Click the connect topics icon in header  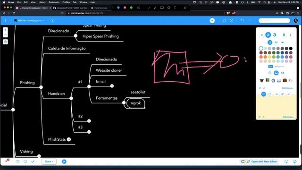pyautogui.click(x=224, y=20)
